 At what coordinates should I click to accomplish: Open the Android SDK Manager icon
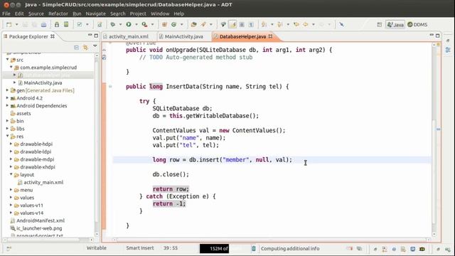57,25
